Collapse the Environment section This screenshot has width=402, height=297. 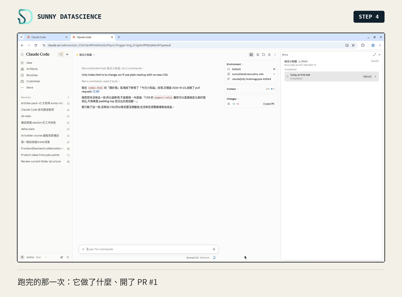[235, 64]
